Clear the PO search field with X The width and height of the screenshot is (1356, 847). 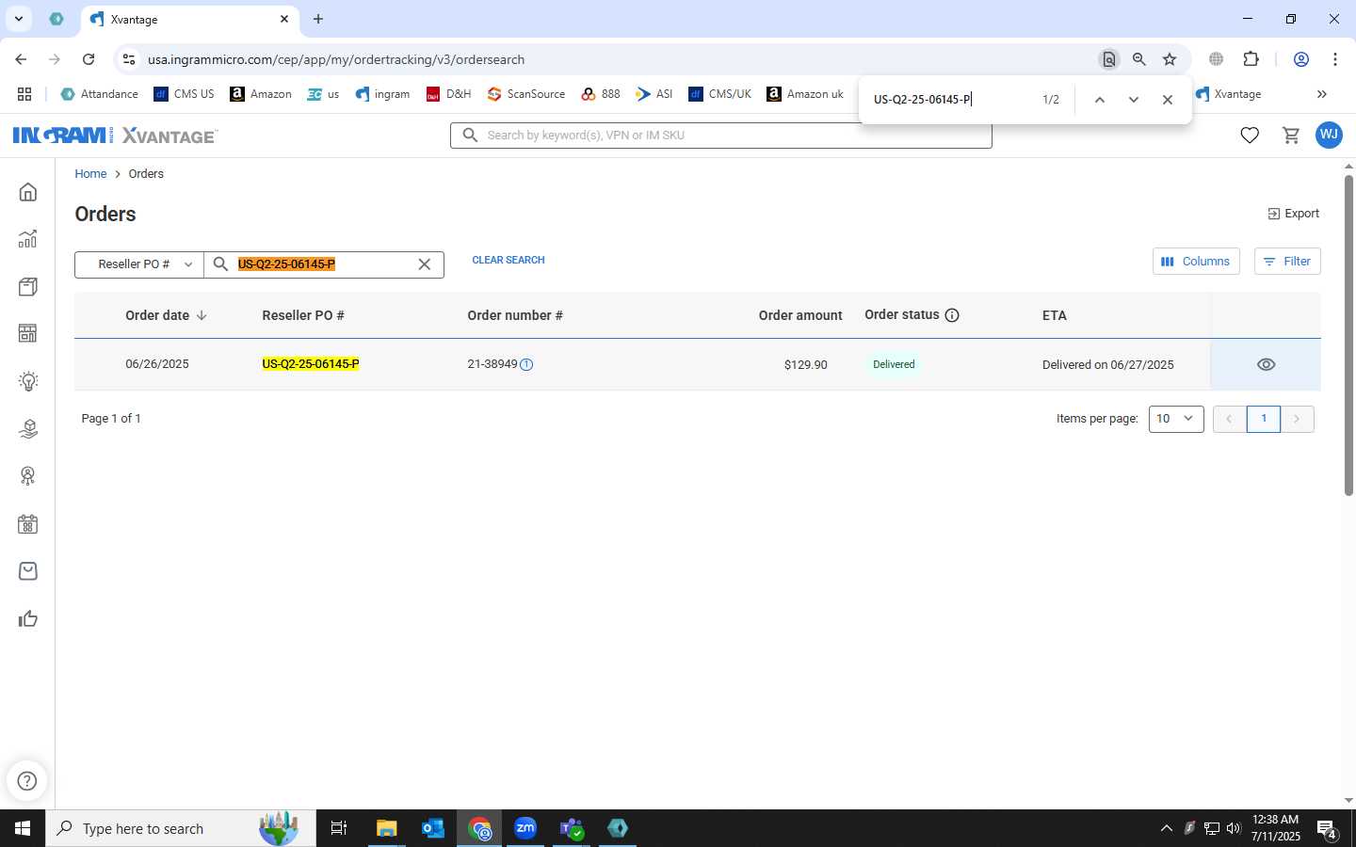click(425, 264)
